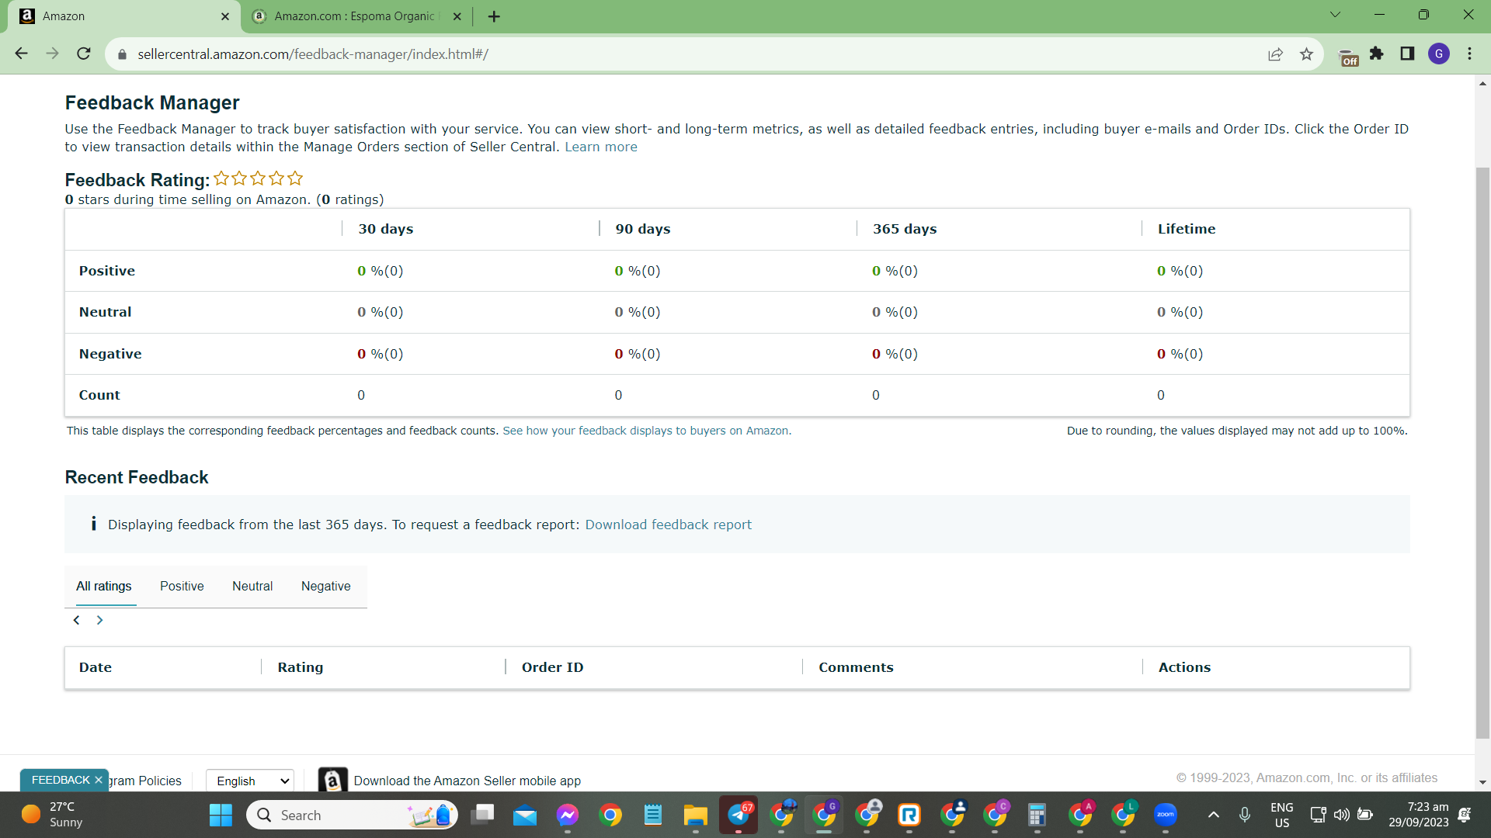
Task: Open Download the Amazon Seller mobile app link
Action: click(467, 781)
